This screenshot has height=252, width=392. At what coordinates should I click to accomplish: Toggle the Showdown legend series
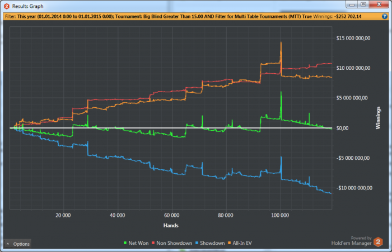[210, 243]
